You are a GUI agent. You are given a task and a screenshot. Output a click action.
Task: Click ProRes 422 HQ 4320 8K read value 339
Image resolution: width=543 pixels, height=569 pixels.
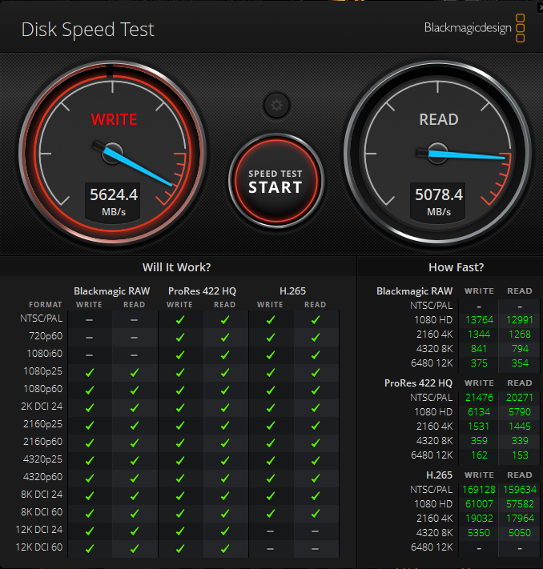tap(520, 441)
